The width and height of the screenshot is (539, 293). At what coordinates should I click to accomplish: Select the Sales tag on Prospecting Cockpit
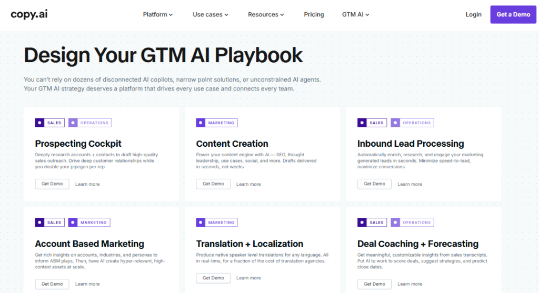(x=50, y=123)
